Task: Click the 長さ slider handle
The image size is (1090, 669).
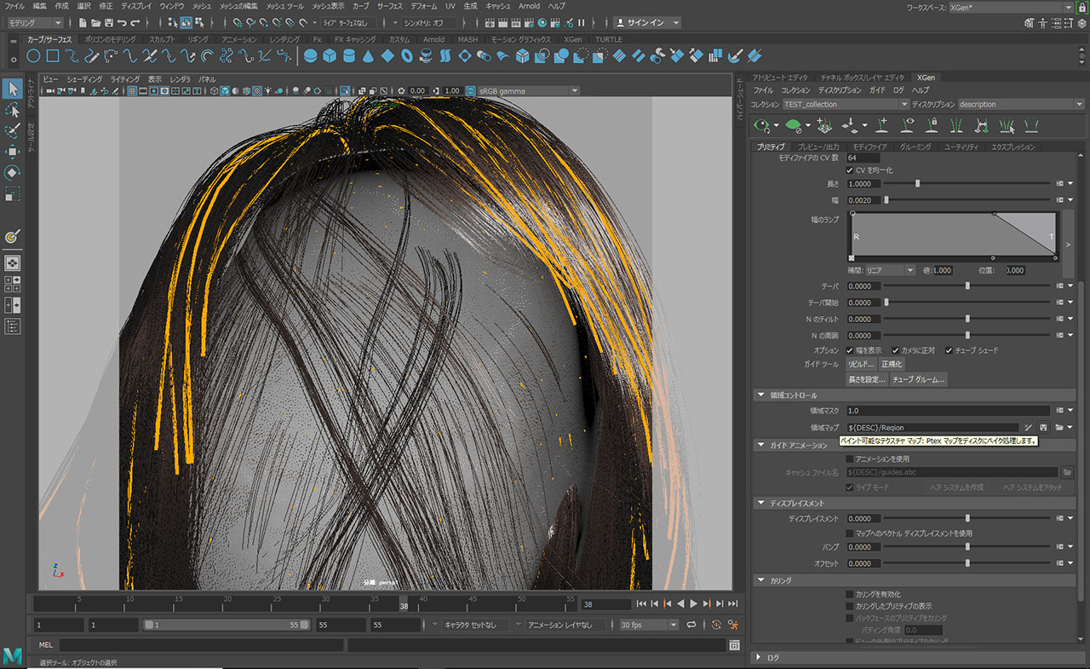Action: coord(917,183)
